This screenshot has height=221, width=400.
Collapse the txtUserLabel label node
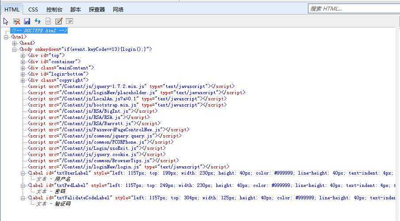coord(23,173)
